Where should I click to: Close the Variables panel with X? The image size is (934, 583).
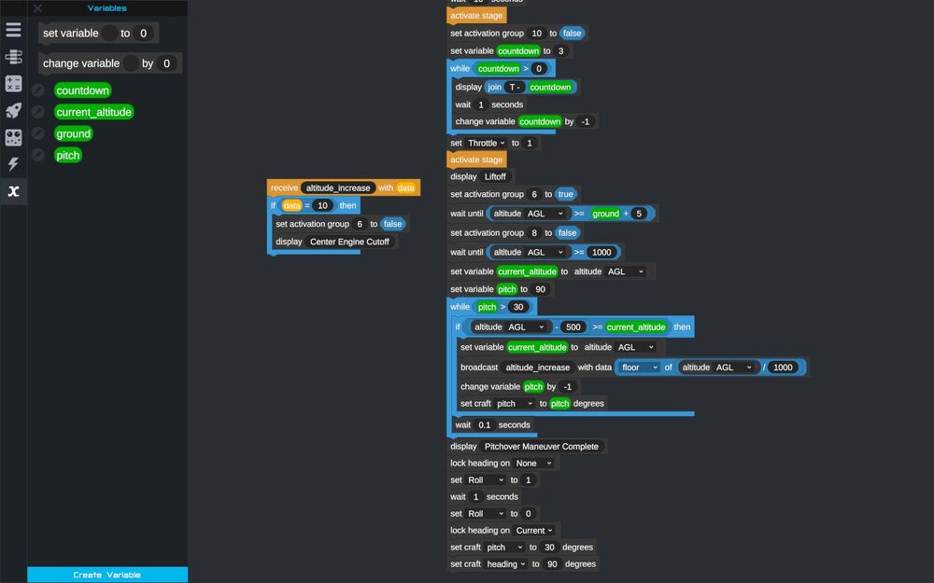[x=37, y=7]
